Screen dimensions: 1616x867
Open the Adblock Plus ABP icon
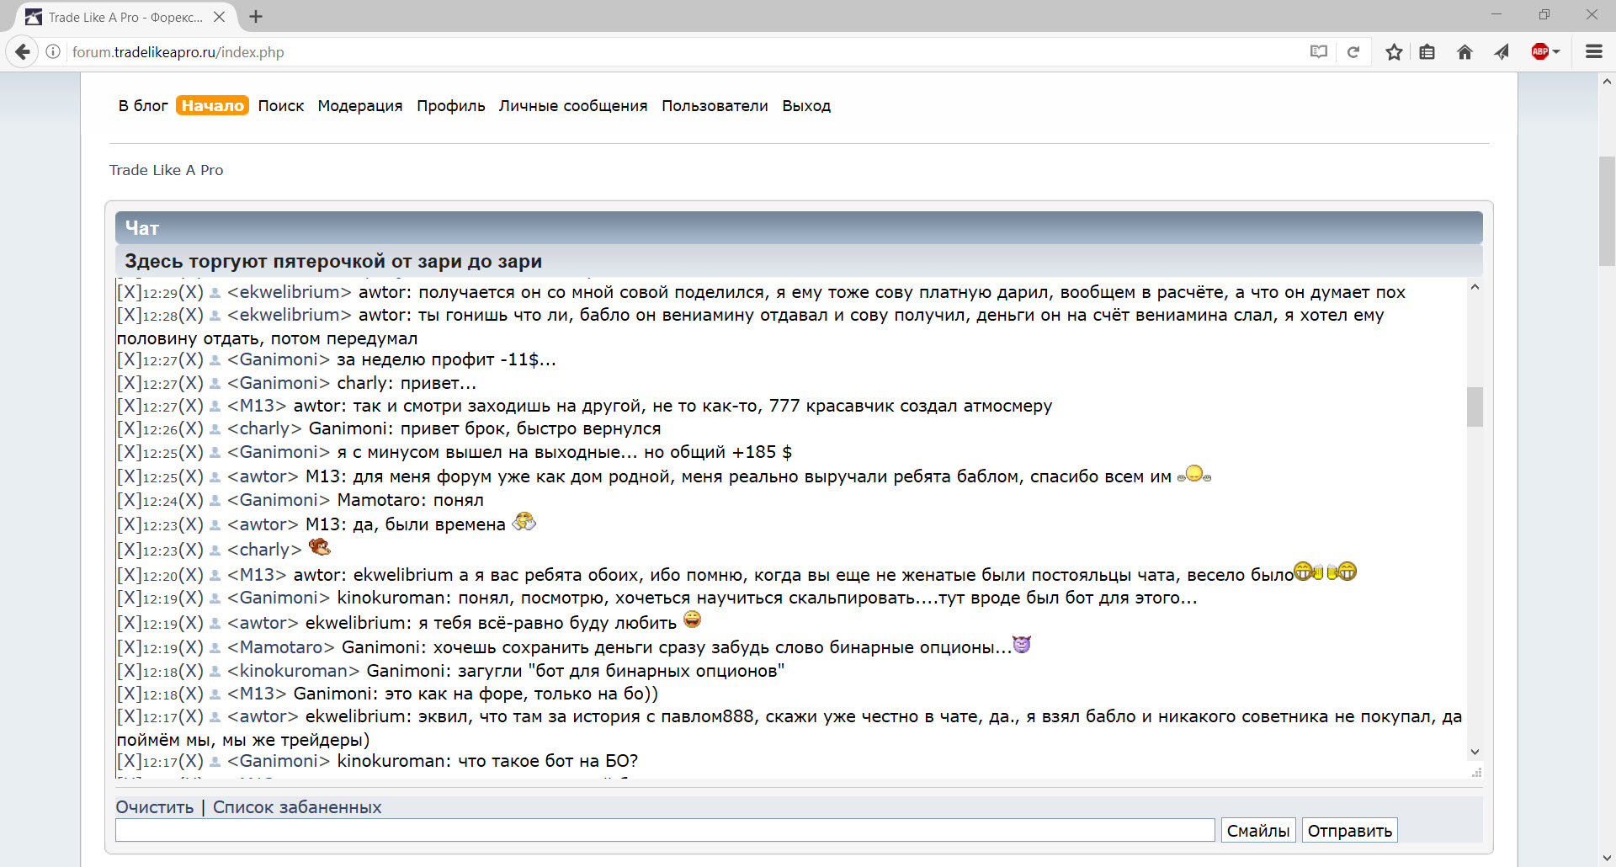tap(1540, 52)
